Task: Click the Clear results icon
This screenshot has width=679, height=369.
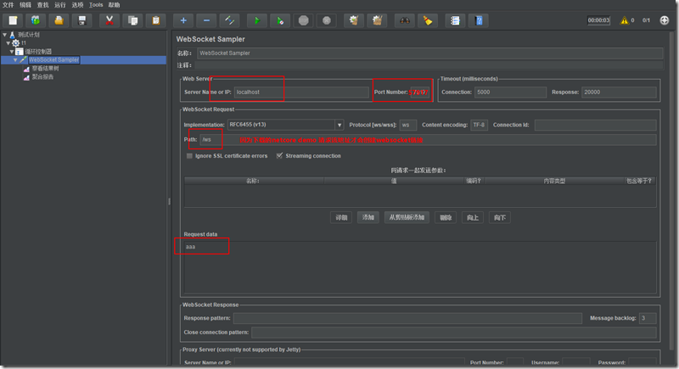Action: (x=354, y=20)
